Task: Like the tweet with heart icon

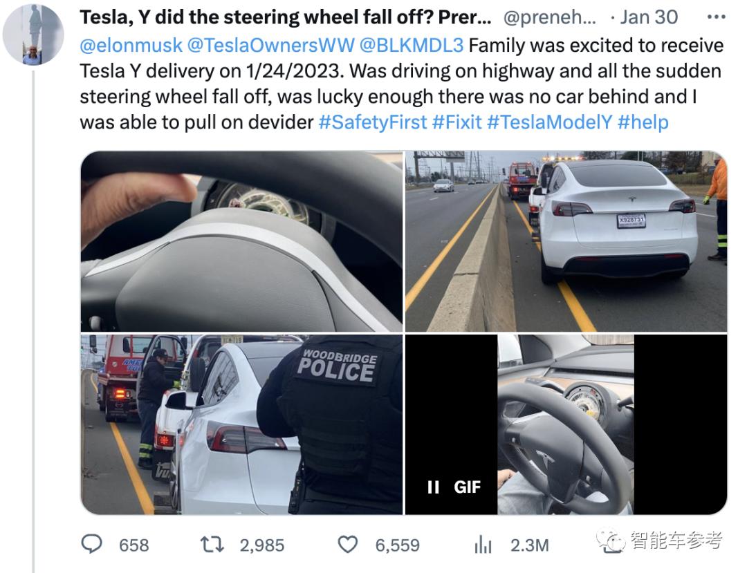Action: coord(348,545)
